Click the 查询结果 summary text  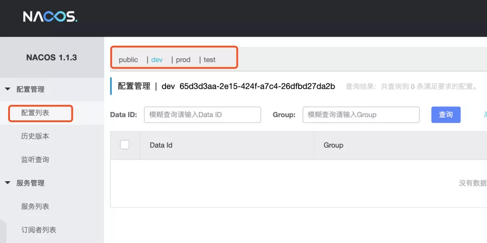[412, 87]
